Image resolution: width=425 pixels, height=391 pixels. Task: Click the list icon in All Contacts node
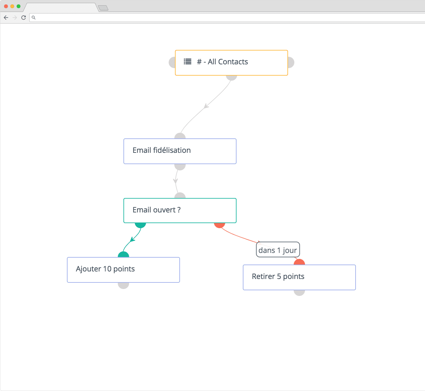coord(188,62)
